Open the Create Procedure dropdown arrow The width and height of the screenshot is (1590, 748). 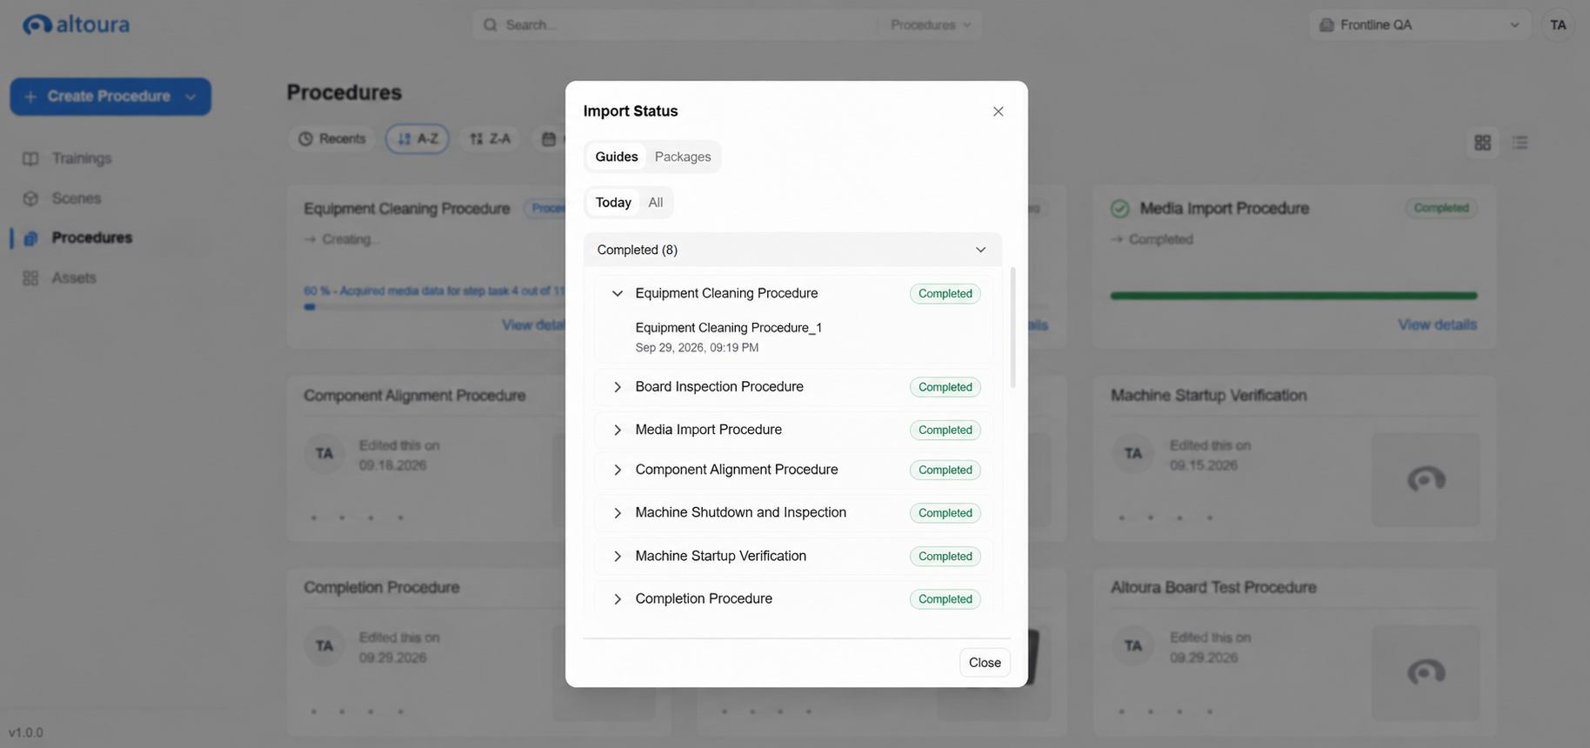(190, 97)
